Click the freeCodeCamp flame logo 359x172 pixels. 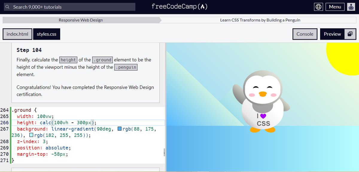[180, 7]
